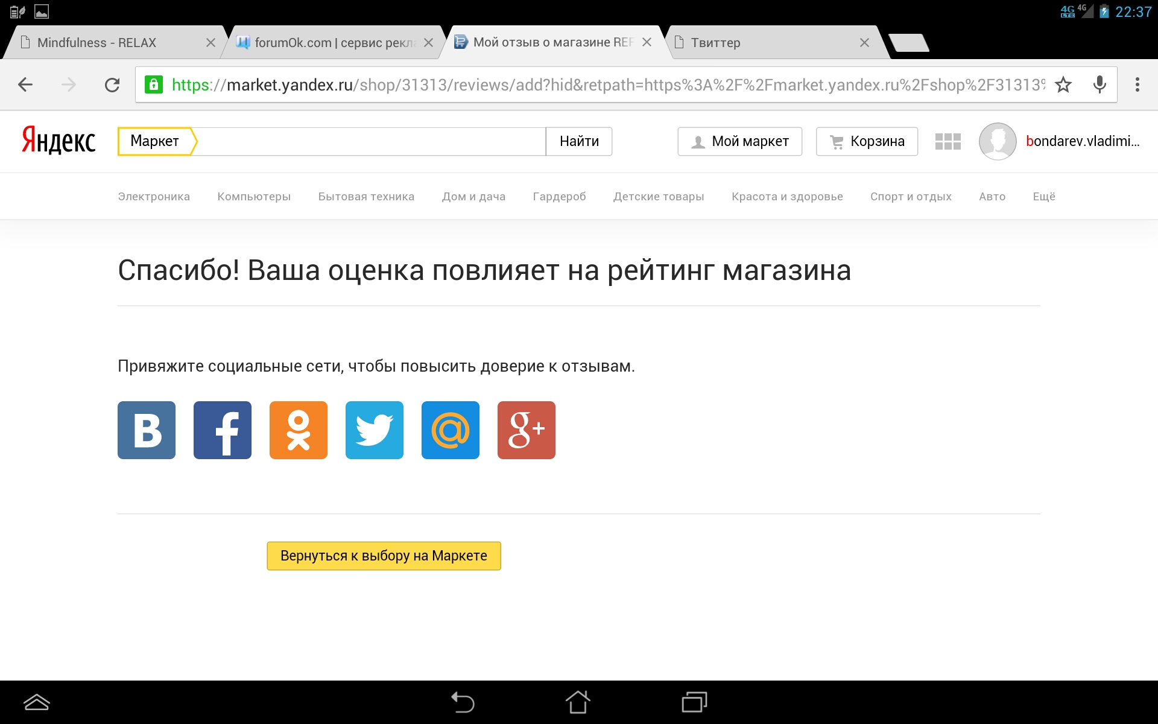Open Yandex services grid icon

(948, 141)
